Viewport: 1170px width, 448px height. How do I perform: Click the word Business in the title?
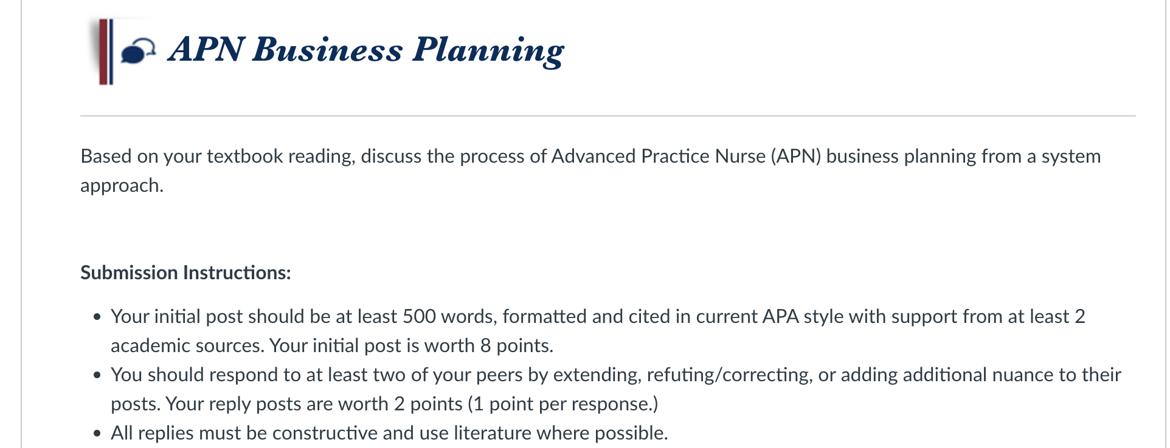(327, 49)
